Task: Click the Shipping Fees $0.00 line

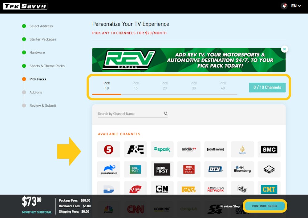Action: tap(74, 212)
